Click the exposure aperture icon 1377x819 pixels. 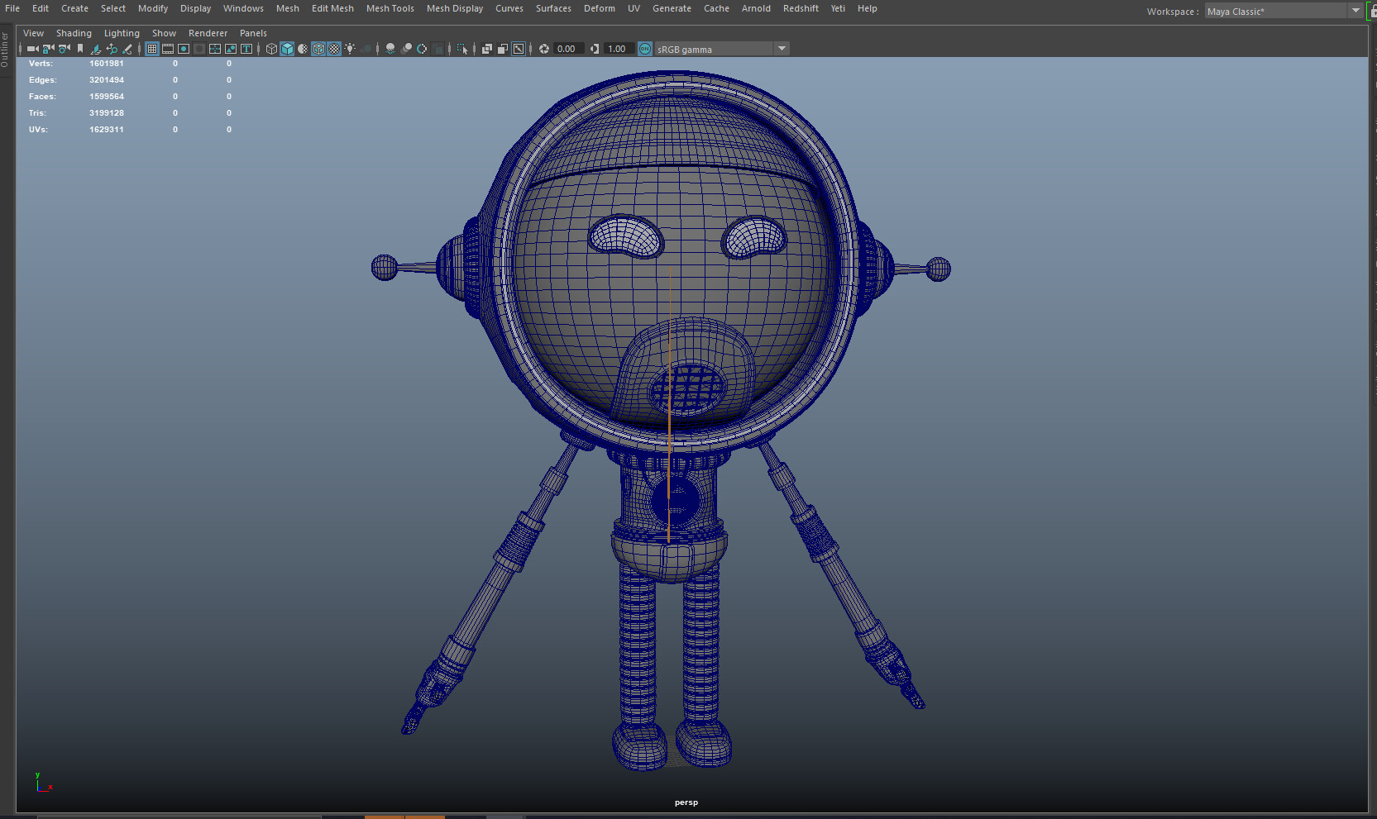click(x=544, y=49)
